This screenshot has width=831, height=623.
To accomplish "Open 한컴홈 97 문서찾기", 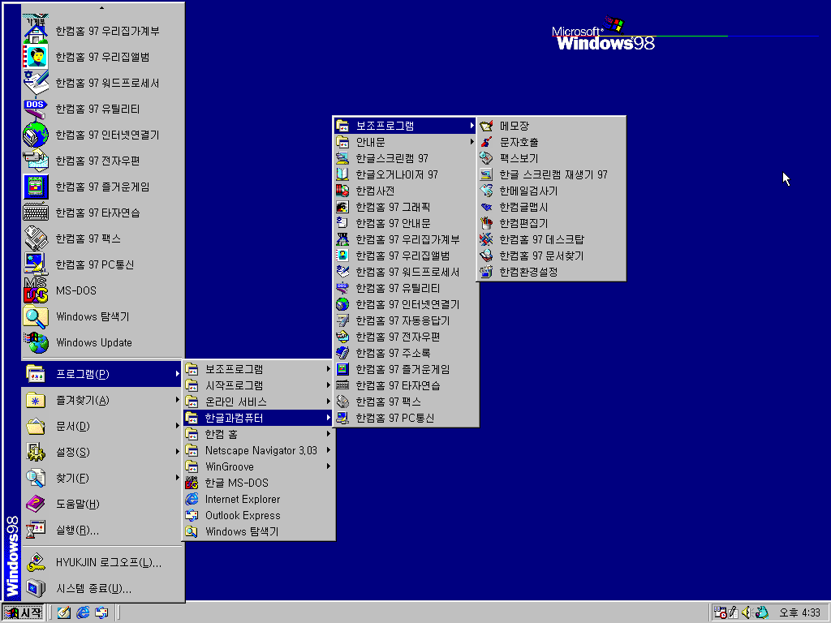I will (551, 256).
